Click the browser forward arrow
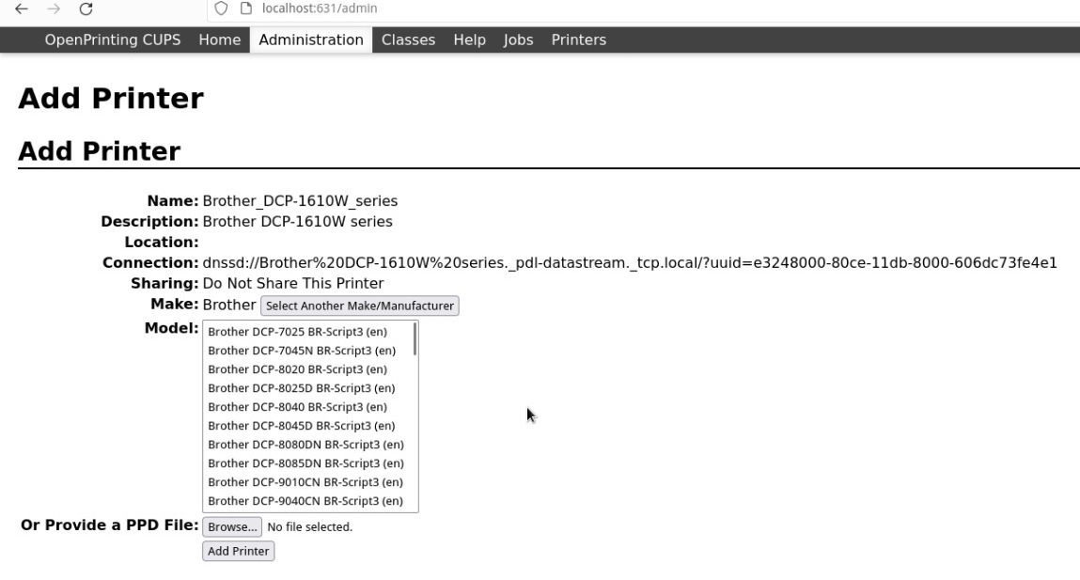The width and height of the screenshot is (1080, 580). [53, 9]
